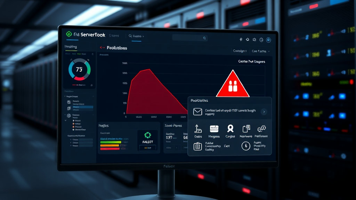Click the small icon at gauge card's top right
356x200 pixels.
click(92, 54)
